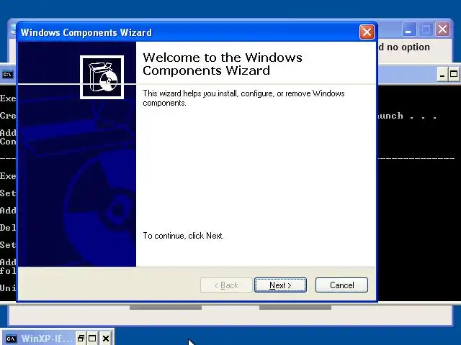The image size is (461, 345).
Task: Click the wizard software box and CD icon
Action: click(102, 77)
